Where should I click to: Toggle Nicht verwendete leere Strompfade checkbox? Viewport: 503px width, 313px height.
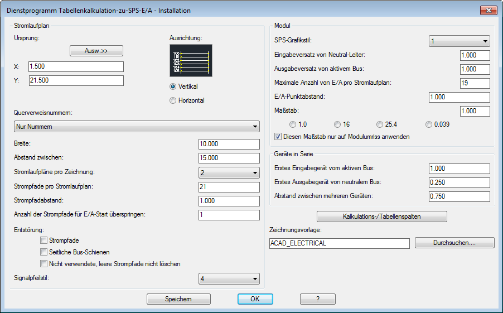[x=43, y=264]
